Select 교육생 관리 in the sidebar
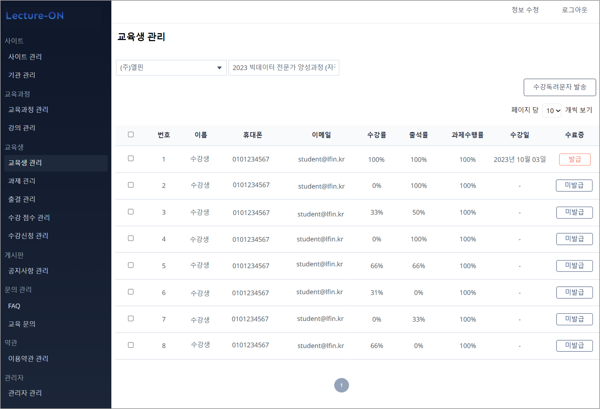Image resolution: width=600 pixels, height=409 pixels. click(x=56, y=163)
